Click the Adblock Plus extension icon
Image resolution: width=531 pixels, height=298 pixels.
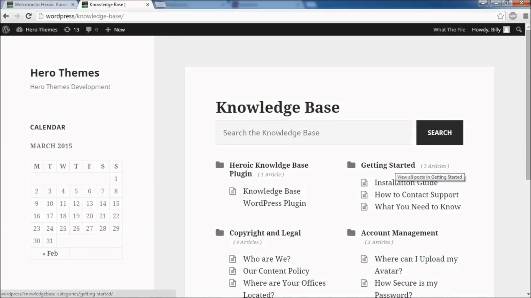pyautogui.click(x=513, y=16)
